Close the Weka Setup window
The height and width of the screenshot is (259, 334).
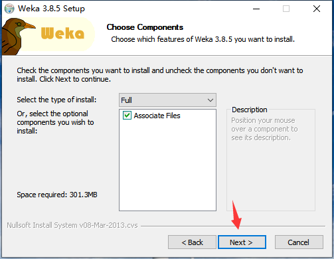317,9
